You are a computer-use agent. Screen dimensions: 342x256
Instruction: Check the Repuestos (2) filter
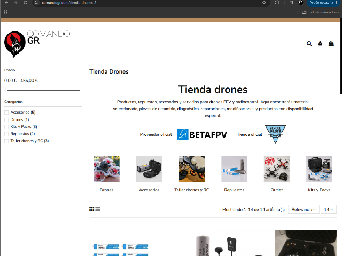(x=6, y=134)
